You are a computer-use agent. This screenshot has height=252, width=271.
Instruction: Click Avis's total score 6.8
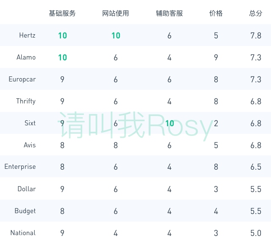(x=256, y=145)
